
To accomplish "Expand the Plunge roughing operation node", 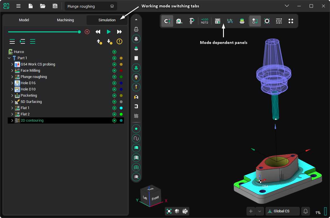I will pyautogui.click(x=12, y=77).
